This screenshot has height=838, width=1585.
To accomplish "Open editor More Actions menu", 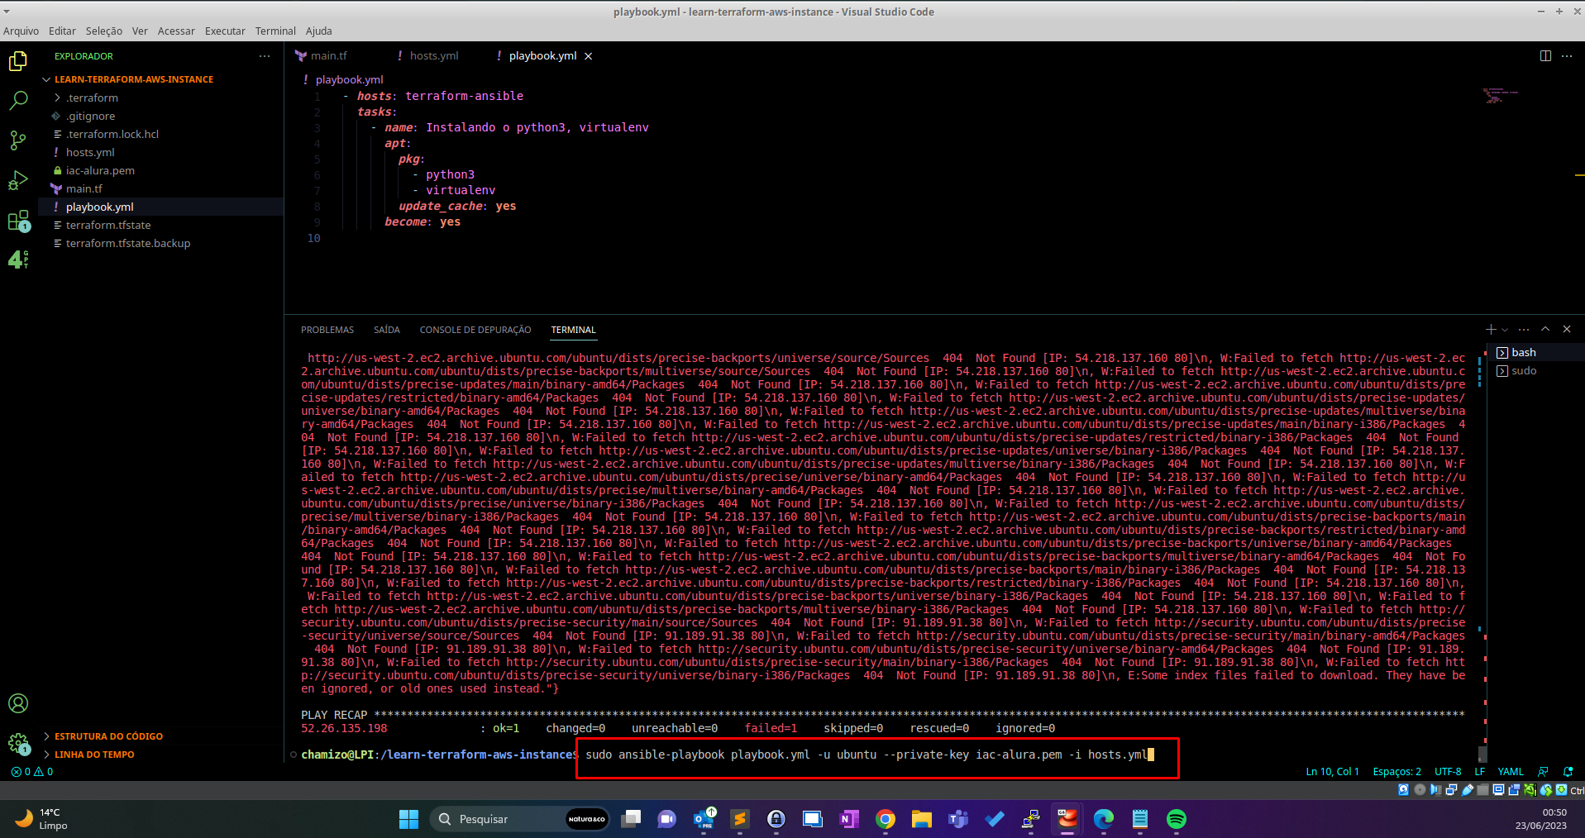I will pyautogui.click(x=1567, y=56).
